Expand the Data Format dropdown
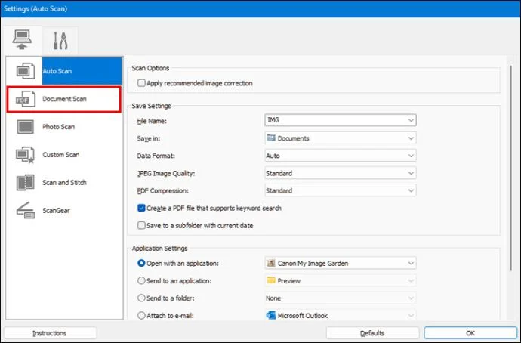The image size is (521, 343). [341, 156]
